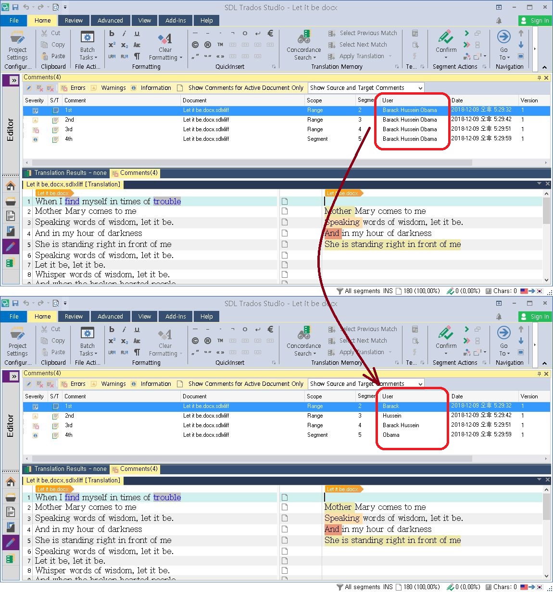This screenshot has width=553, height=592.
Task: Open Clear Formatting dropdown in top window
Action: coord(165,46)
